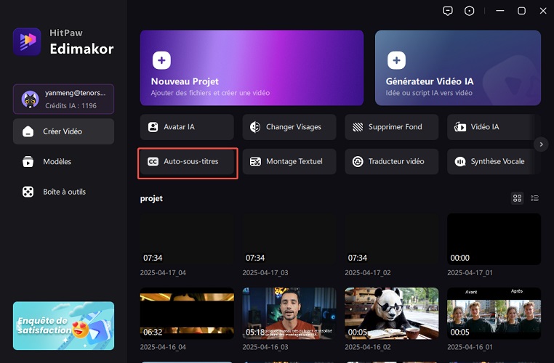Launch the Traducteur vidéo tool
The image size is (554, 363).
391,162
